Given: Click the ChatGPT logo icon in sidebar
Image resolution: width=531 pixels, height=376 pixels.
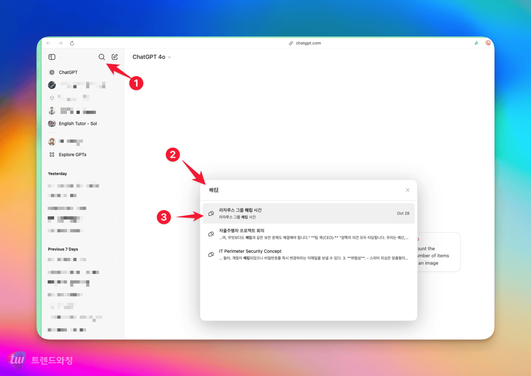Looking at the screenshot, I should [52, 72].
